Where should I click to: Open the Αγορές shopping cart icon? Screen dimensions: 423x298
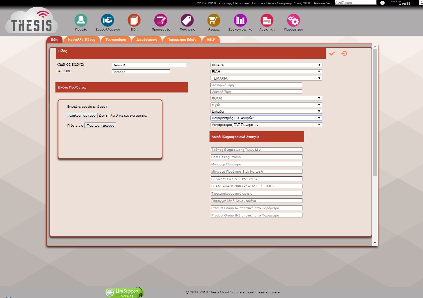point(214,21)
